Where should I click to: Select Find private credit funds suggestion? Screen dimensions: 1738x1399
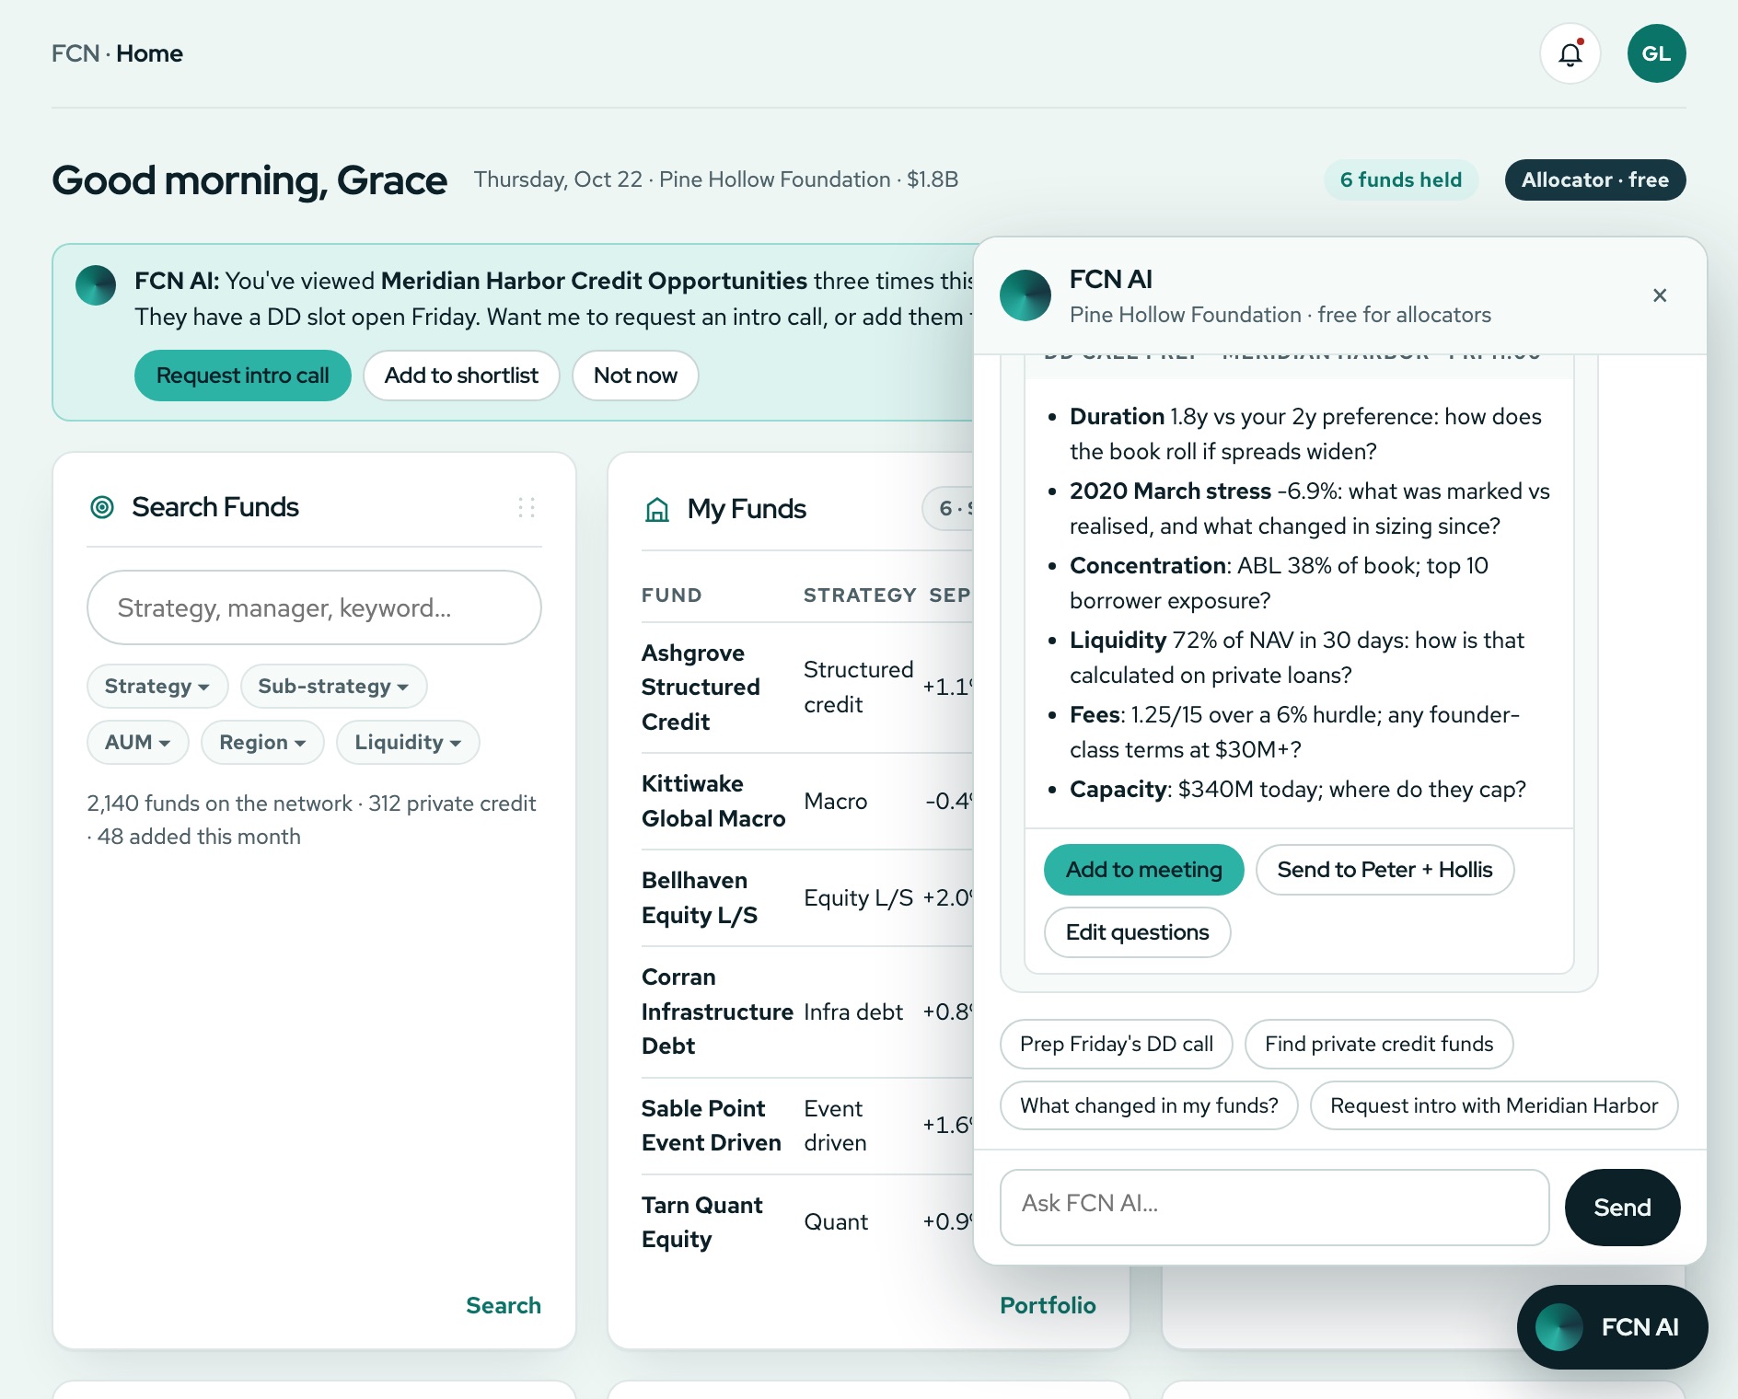click(x=1379, y=1045)
